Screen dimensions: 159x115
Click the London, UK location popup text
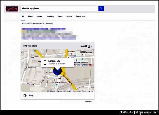[x=54, y=61]
